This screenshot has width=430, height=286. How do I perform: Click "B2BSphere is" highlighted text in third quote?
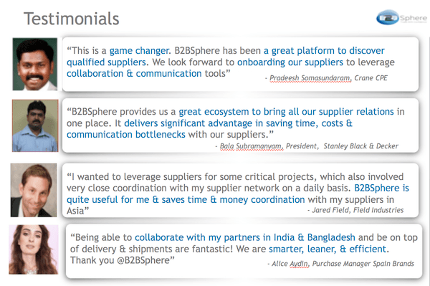tap(381, 188)
